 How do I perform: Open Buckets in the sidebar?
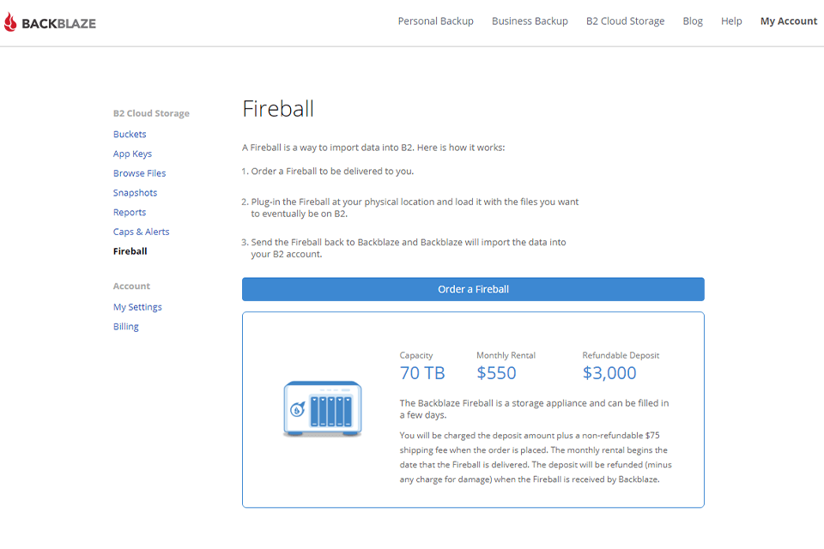(x=130, y=135)
